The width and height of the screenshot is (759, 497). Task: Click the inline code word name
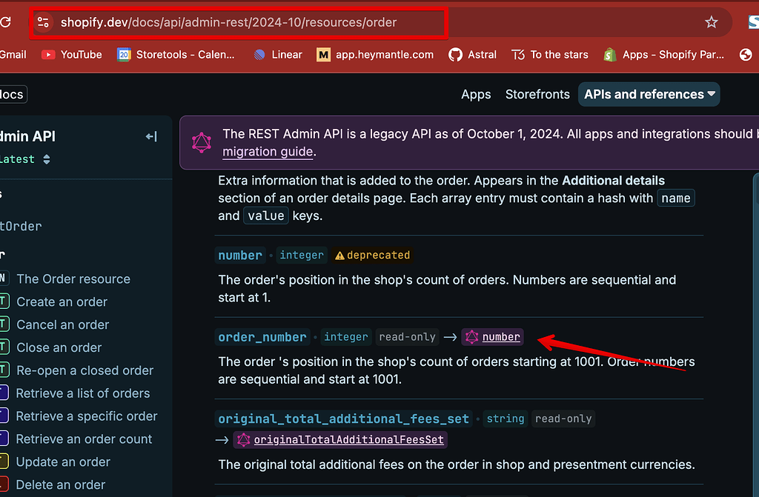(676, 198)
